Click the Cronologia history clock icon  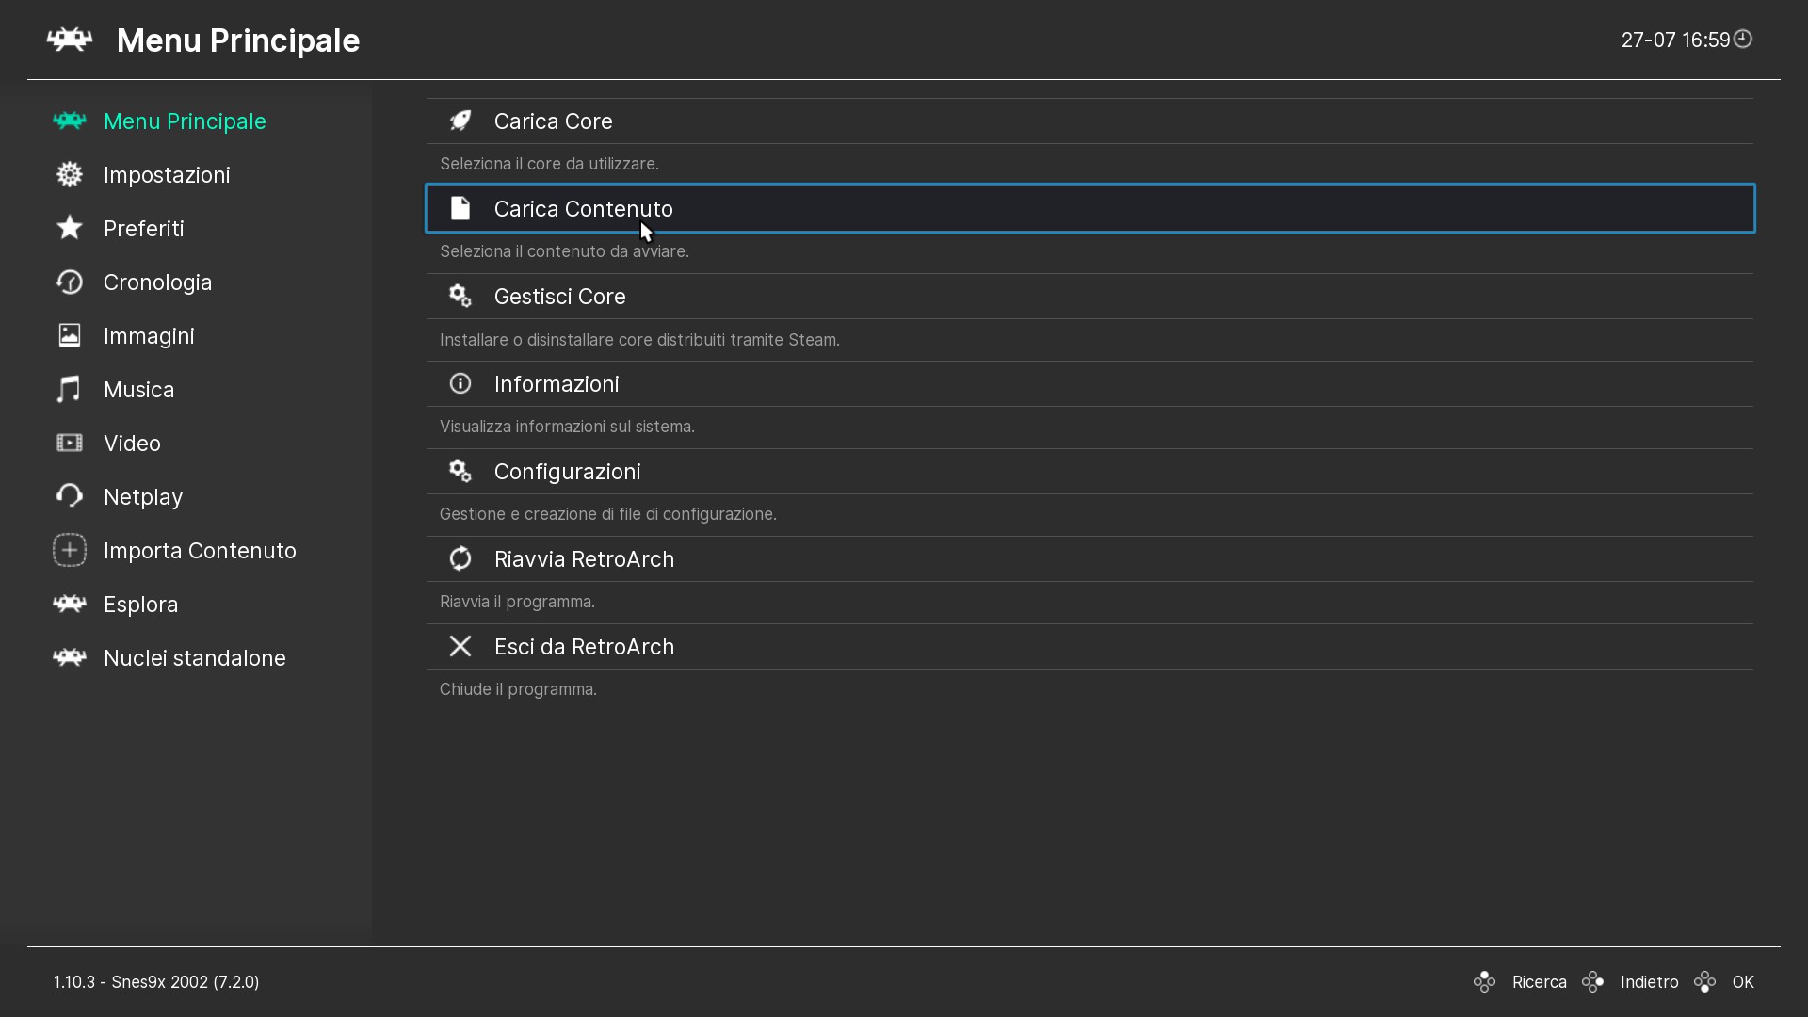69,282
